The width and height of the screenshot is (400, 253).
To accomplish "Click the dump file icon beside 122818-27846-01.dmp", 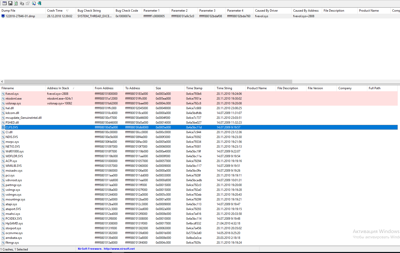I will [x=3, y=16].
